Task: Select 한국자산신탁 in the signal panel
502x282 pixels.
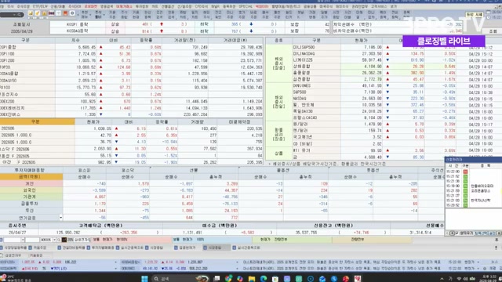Action: click(x=480, y=201)
